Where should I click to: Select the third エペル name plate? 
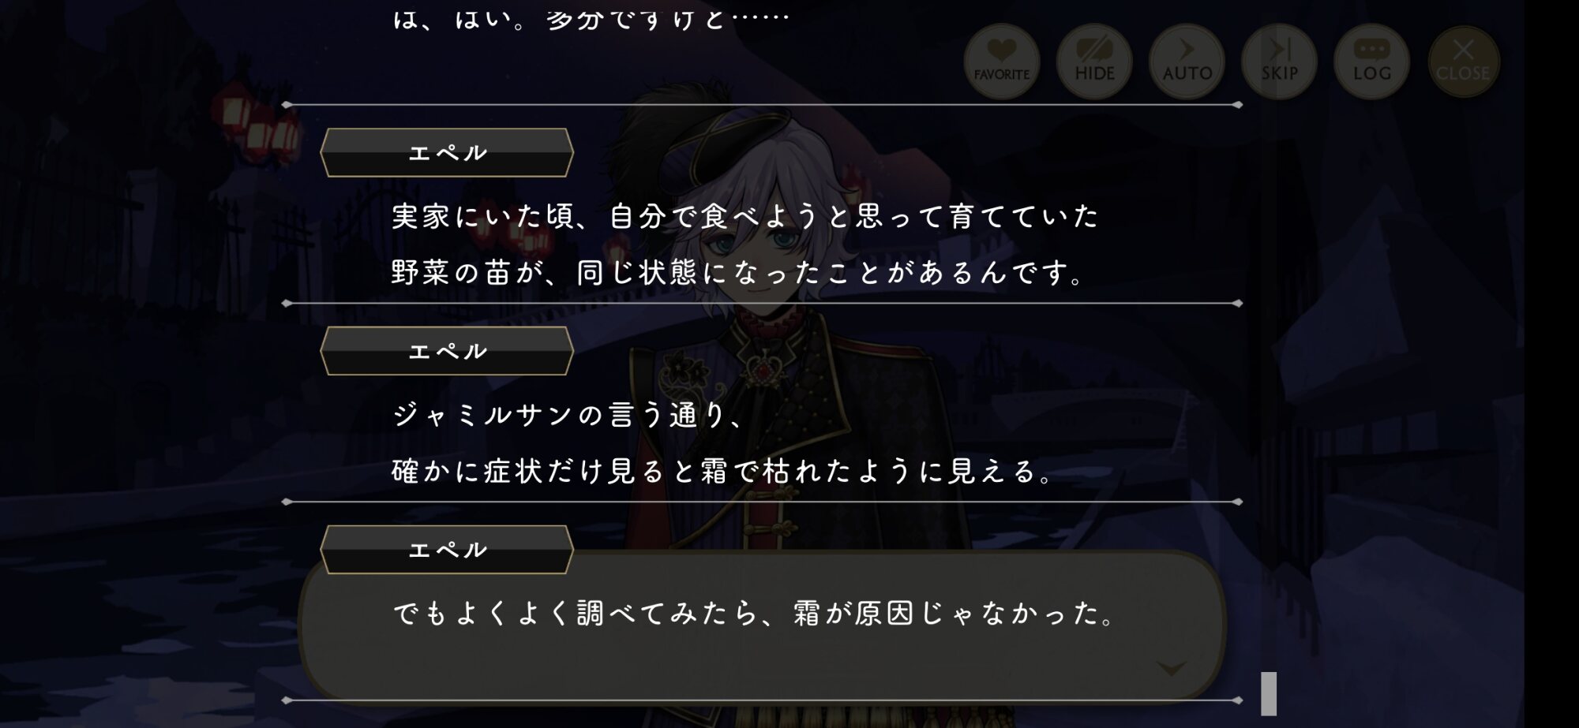pyautogui.click(x=447, y=550)
